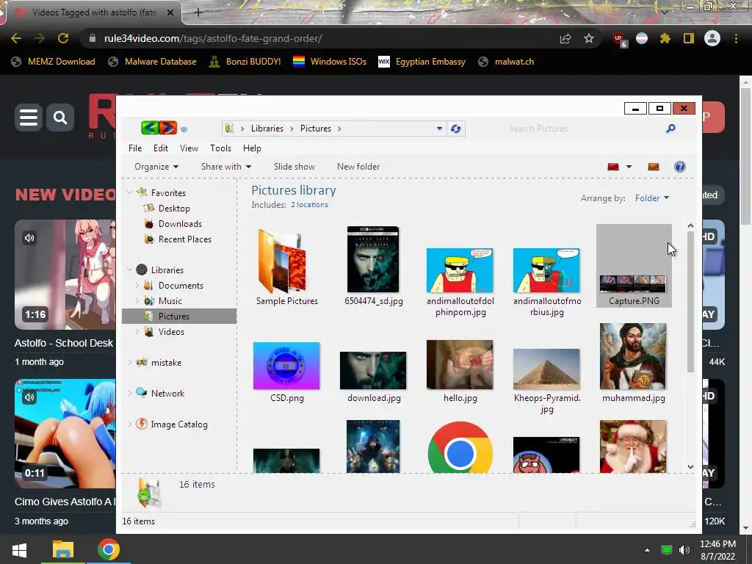Viewport: 752px width, 564px height.
Task: Click New folder button
Action: click(358, 167)
